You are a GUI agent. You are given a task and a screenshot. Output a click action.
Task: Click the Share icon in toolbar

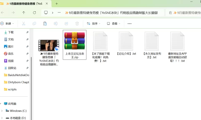pyautogui.click(x=66, y=23)
